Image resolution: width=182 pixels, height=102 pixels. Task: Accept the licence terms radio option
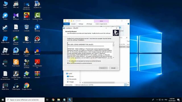[x=68, y=61]
